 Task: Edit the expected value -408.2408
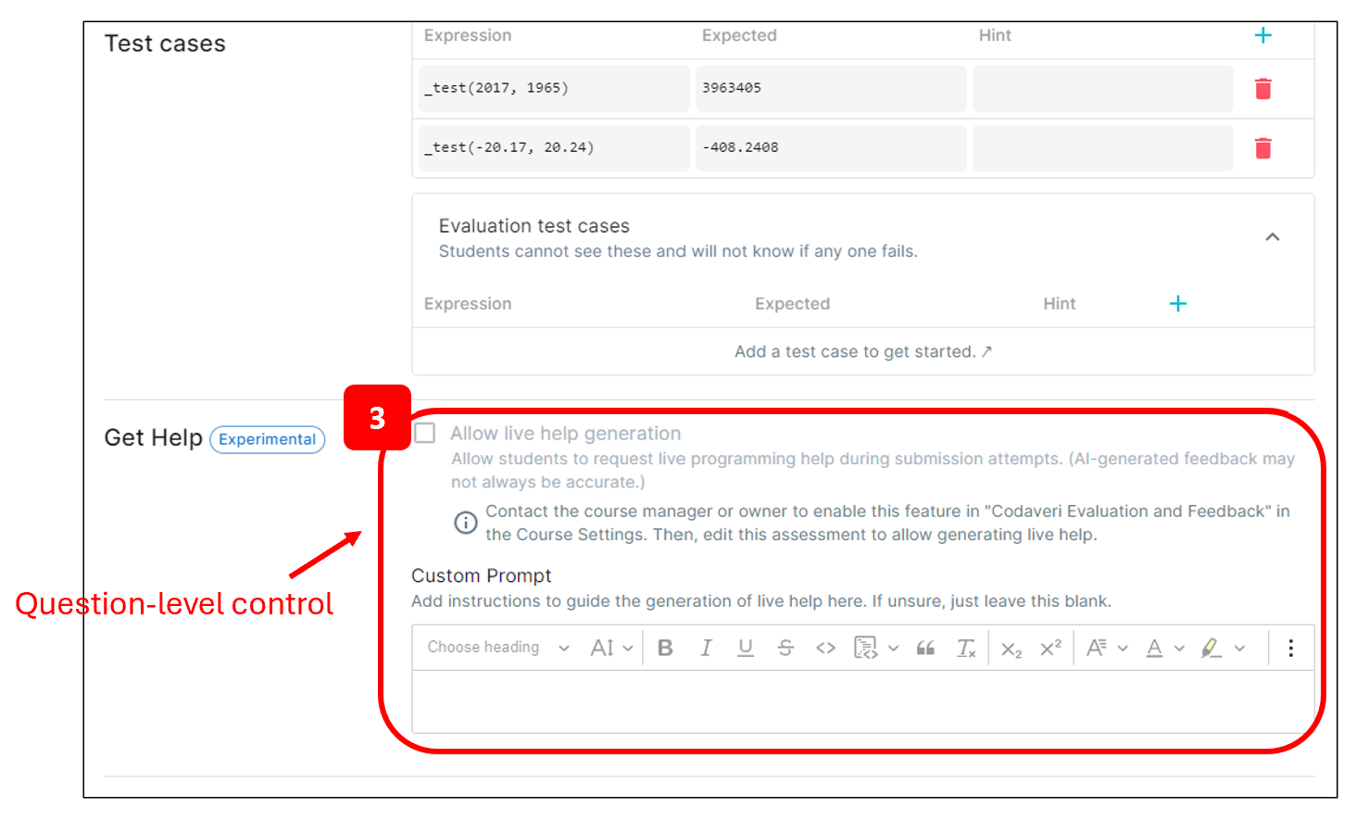point(831,147)
